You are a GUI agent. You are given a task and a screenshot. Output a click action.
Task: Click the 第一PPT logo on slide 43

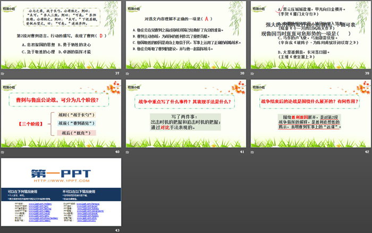(x=61, y=173)
